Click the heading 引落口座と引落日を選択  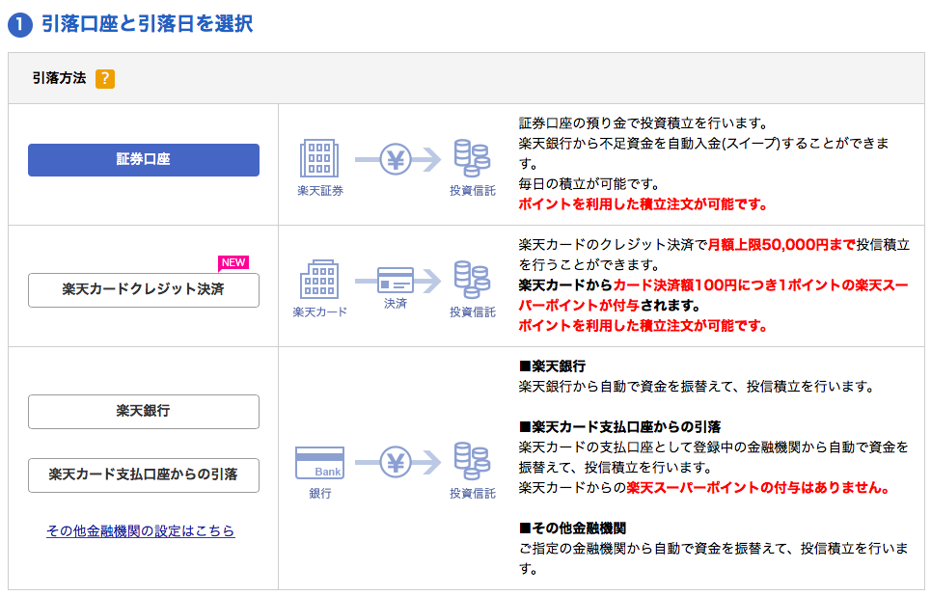(147, 24)
